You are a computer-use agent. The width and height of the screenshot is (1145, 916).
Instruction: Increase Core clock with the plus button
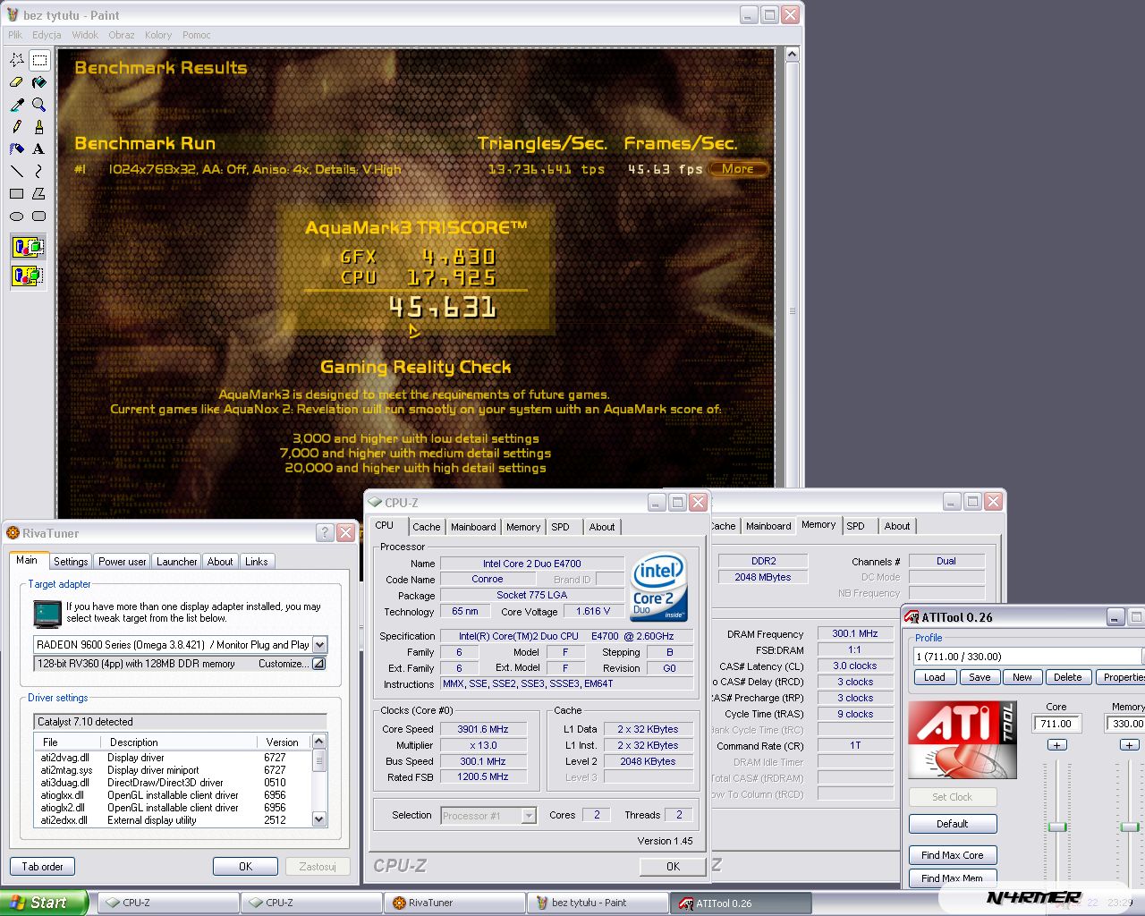1056,745
